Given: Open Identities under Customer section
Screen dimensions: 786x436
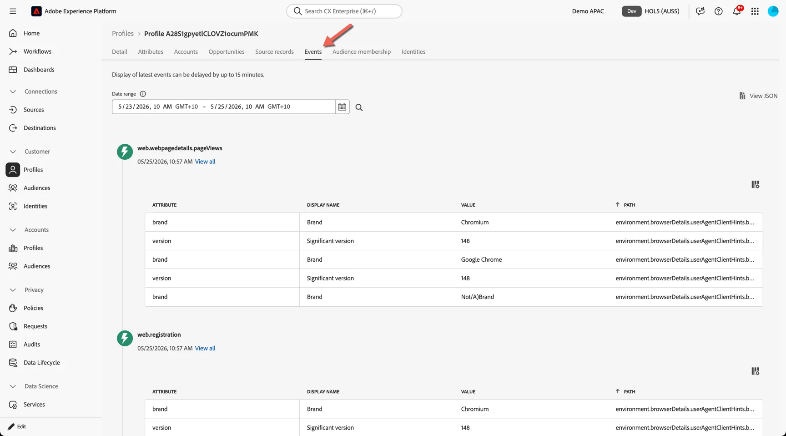Looking at the screenshot, I should (35, 206).
